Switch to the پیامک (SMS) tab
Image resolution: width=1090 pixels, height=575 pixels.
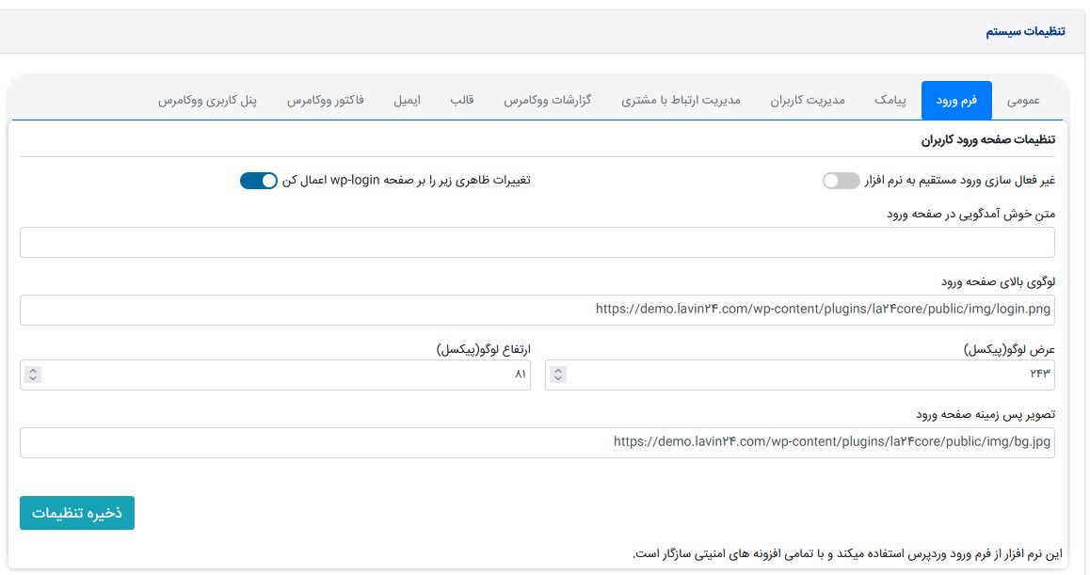pos(890,100)
